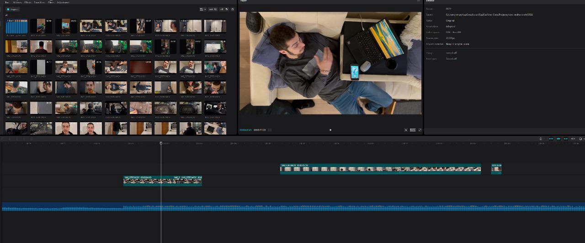Select the long clip on the upper video track

coord(380,169)
